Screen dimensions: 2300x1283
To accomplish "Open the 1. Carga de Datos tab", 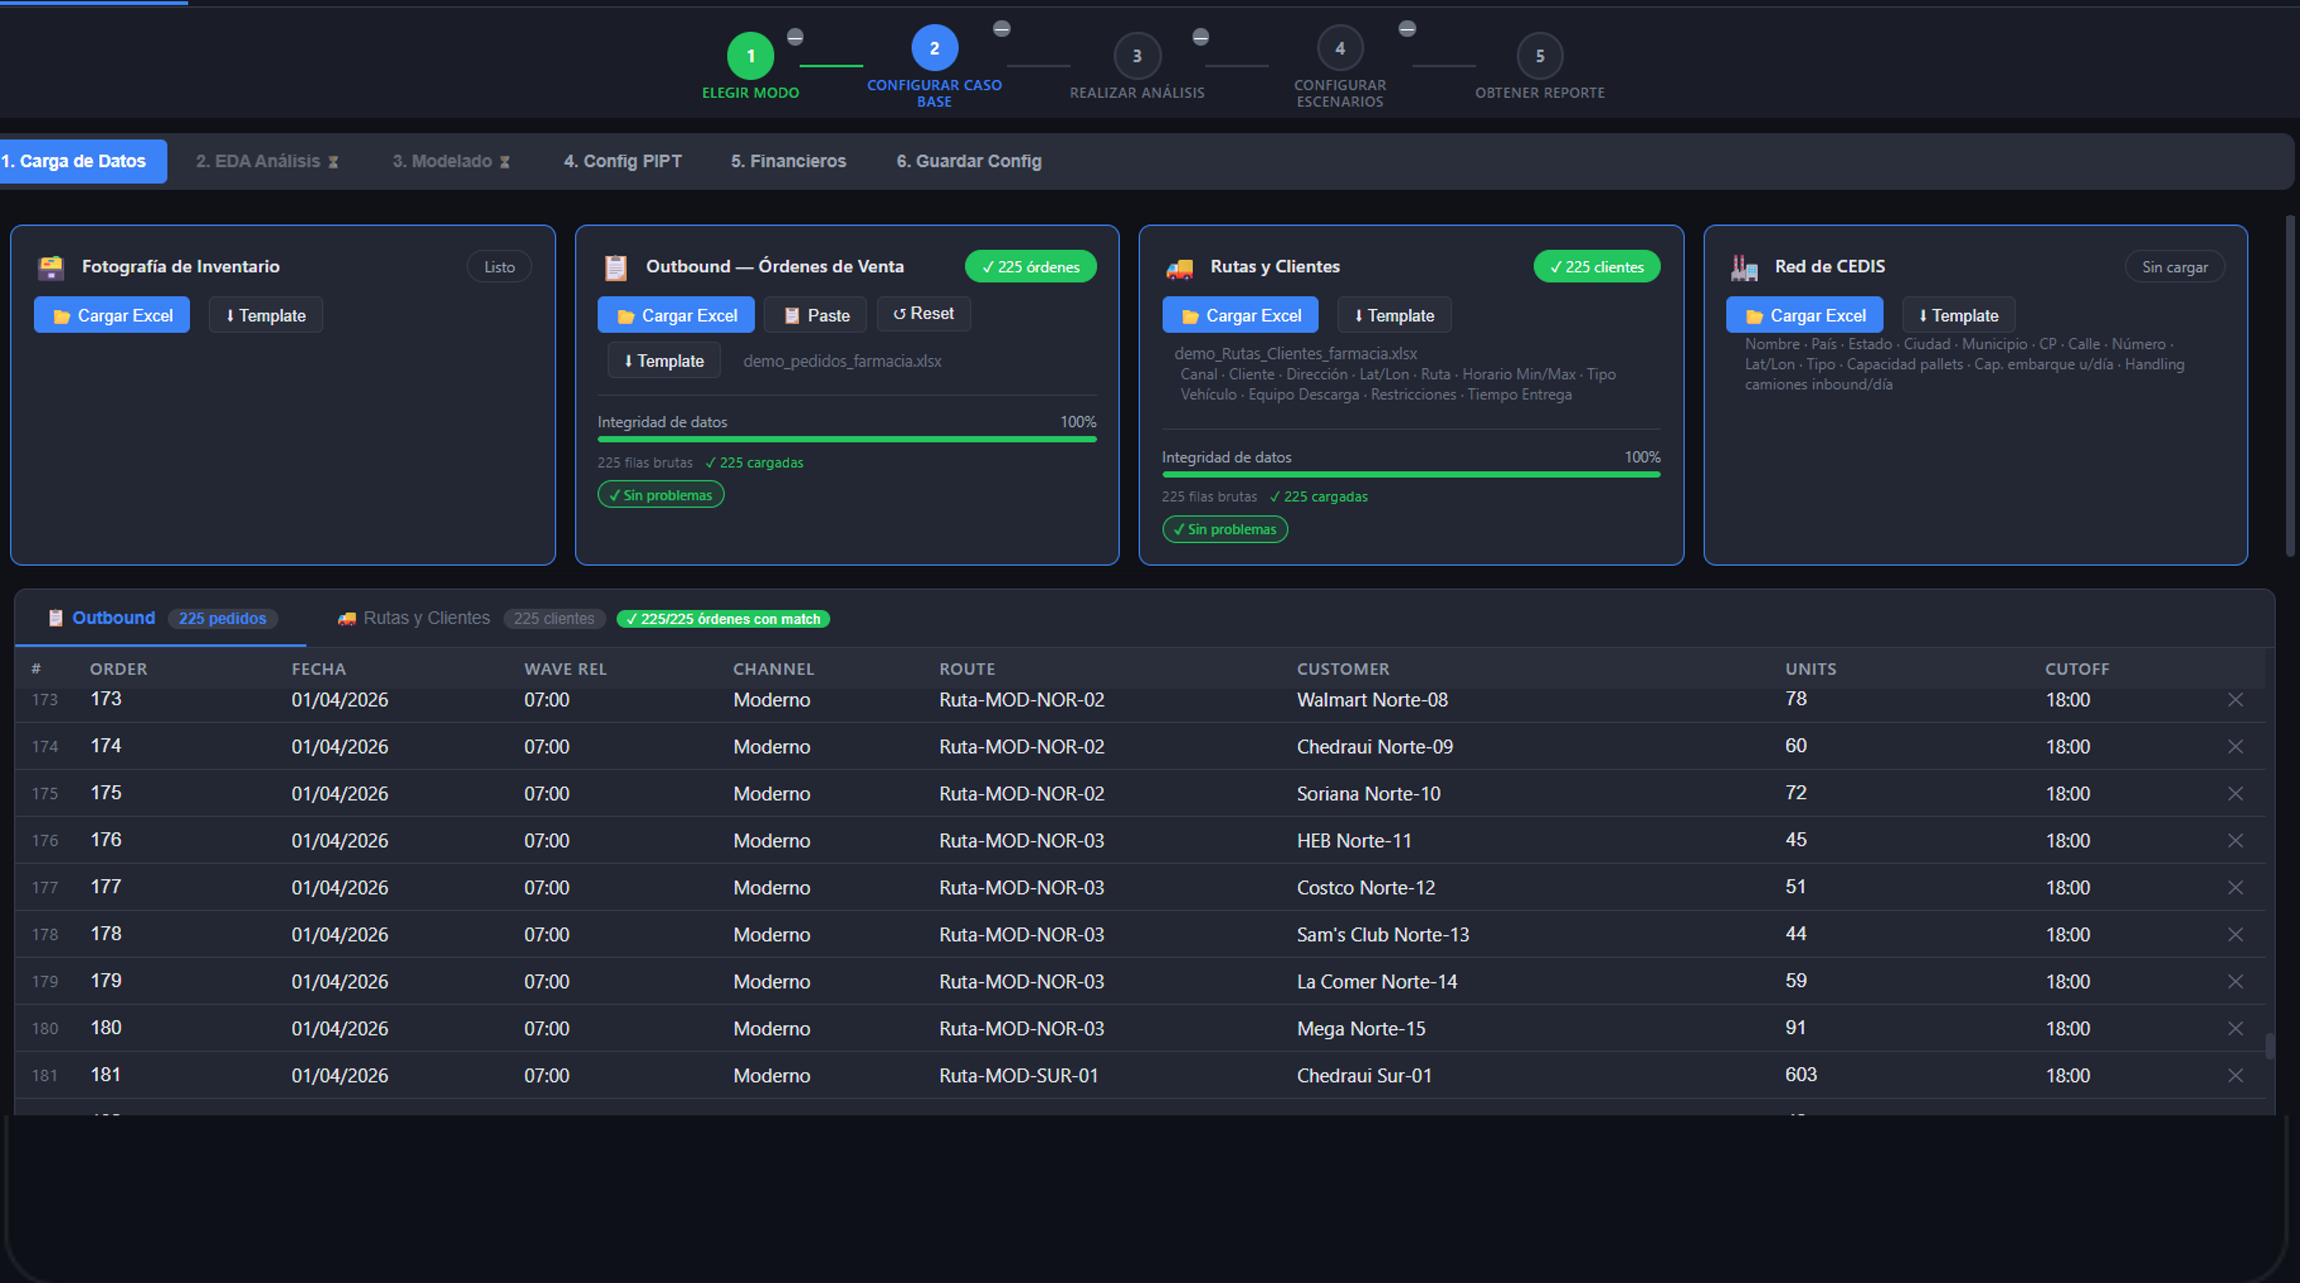I will pos(82,162).
